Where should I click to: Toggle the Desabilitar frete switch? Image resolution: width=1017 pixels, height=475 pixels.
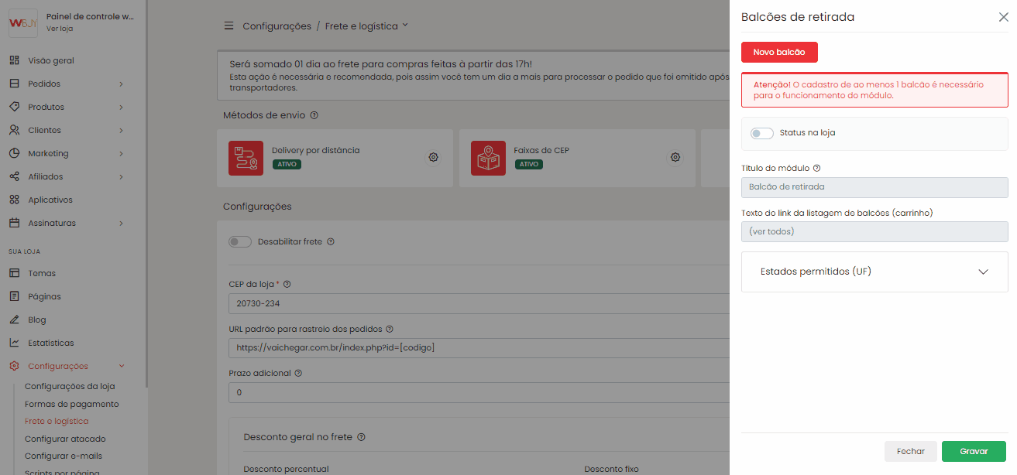point(240,242)
